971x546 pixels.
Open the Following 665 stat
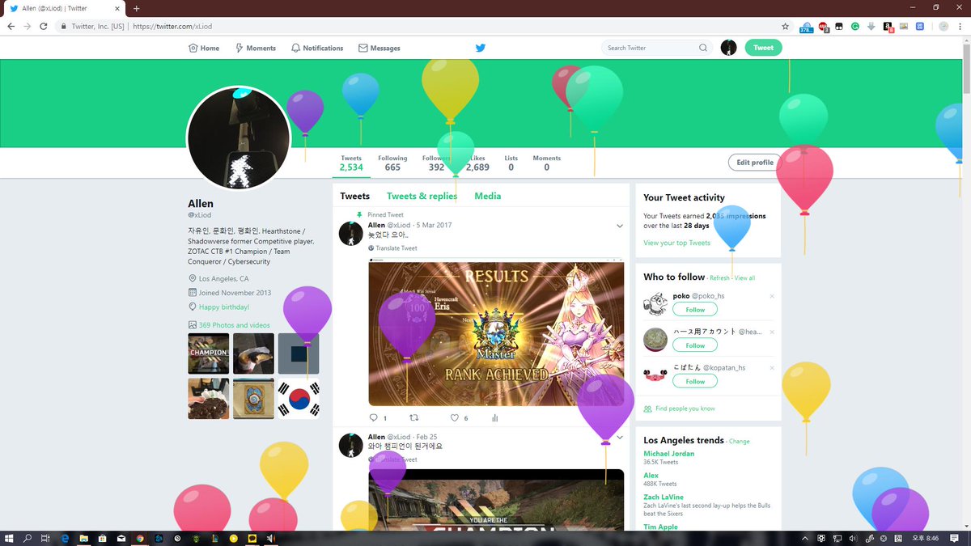392,163
